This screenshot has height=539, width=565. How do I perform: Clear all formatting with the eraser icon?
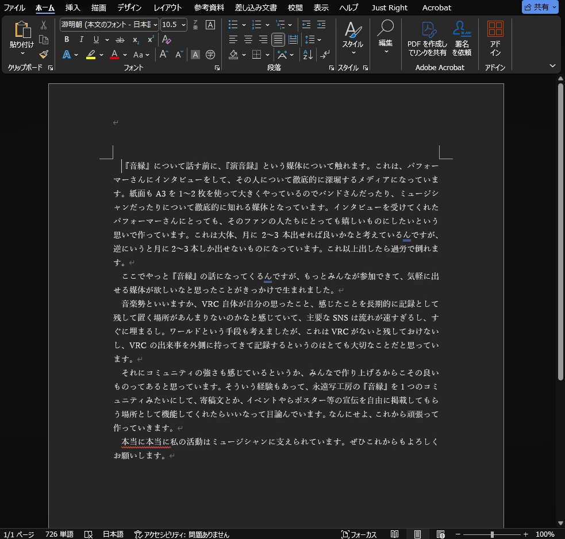pos(167,40)
